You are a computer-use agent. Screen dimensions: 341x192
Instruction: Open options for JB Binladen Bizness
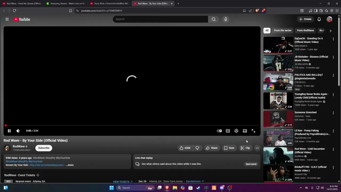(333, 57)
